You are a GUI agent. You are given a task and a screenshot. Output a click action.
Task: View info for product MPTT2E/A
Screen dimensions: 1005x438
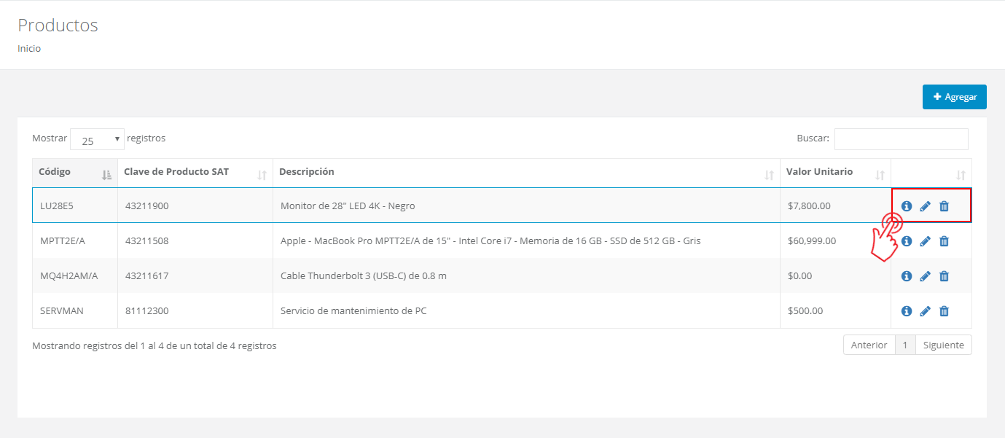[x=907, y=241]
